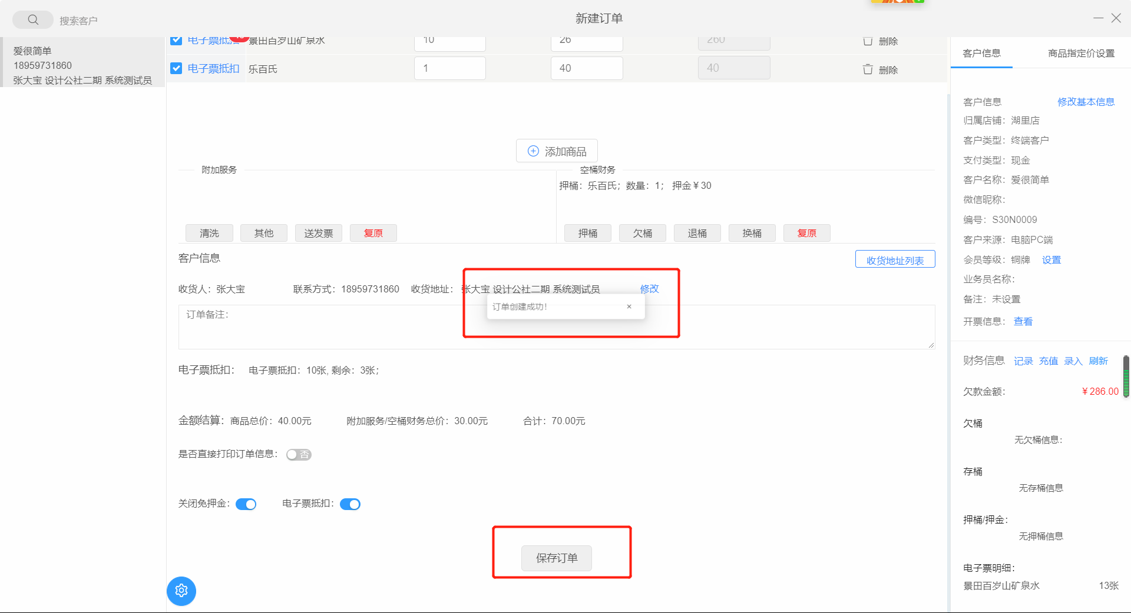This screenshot has height=613, width=1131.
Task: Click the right panel scrollbar
Action: (1126, 377)
